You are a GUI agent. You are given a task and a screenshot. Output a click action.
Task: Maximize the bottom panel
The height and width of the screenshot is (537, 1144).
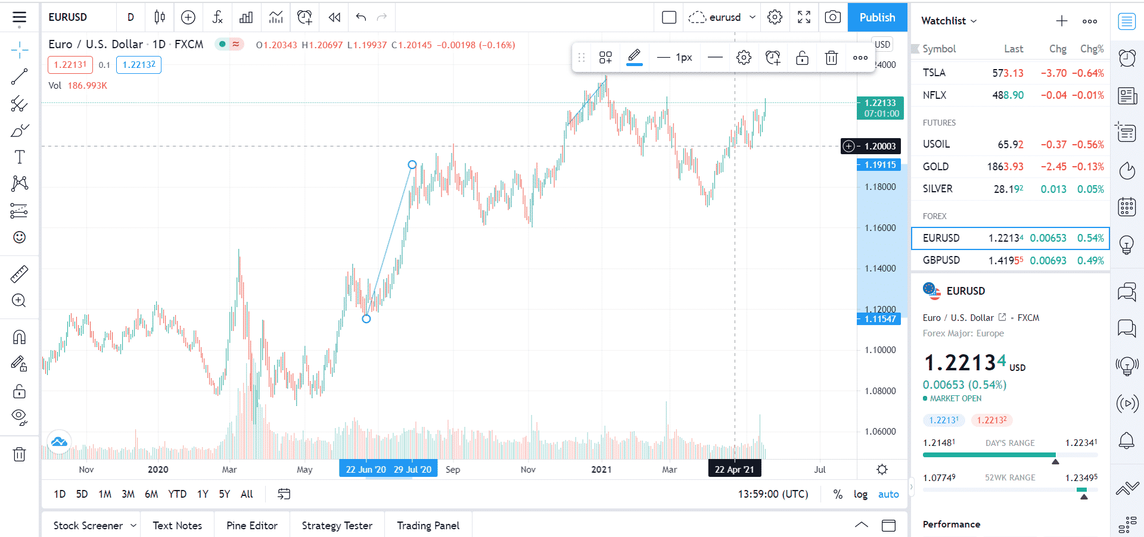[888, 525]
